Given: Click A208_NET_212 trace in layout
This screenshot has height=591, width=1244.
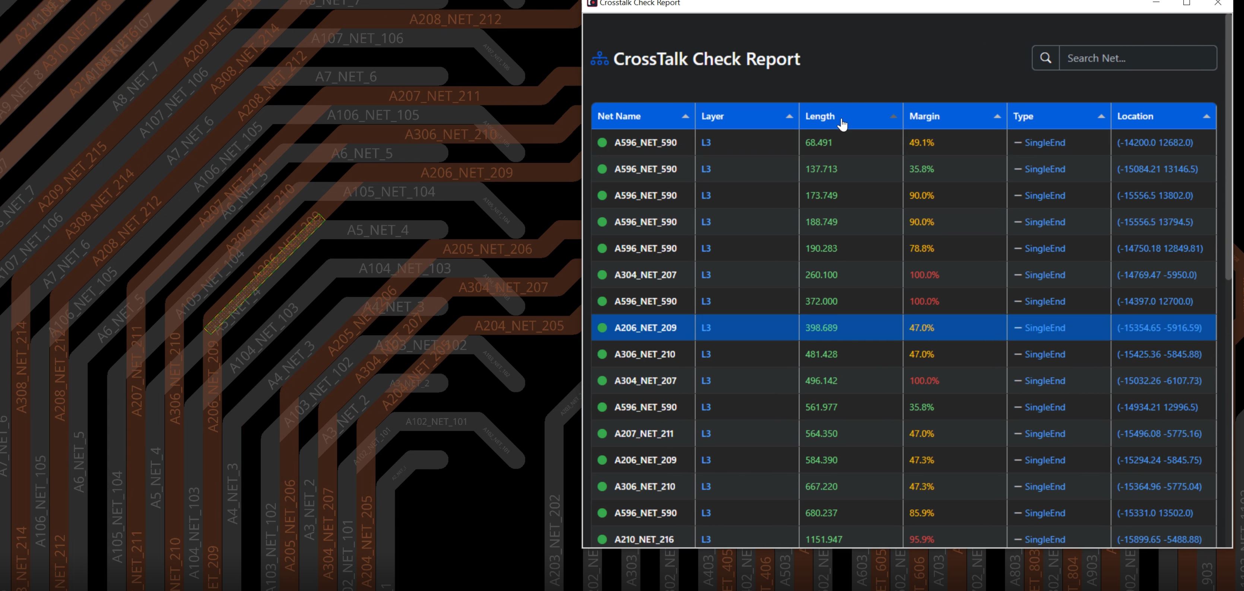Looking at the screenshot, I should click(455, 19).
